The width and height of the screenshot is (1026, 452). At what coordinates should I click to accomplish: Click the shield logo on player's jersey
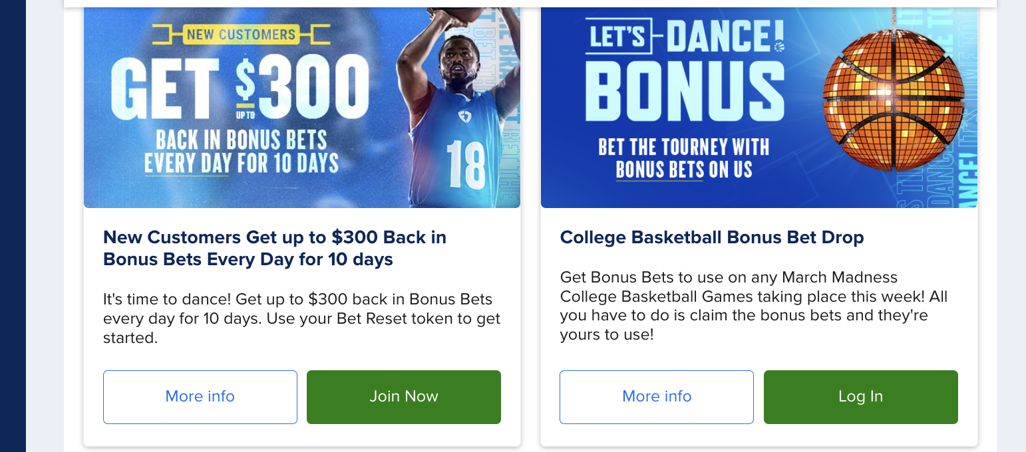464,117
